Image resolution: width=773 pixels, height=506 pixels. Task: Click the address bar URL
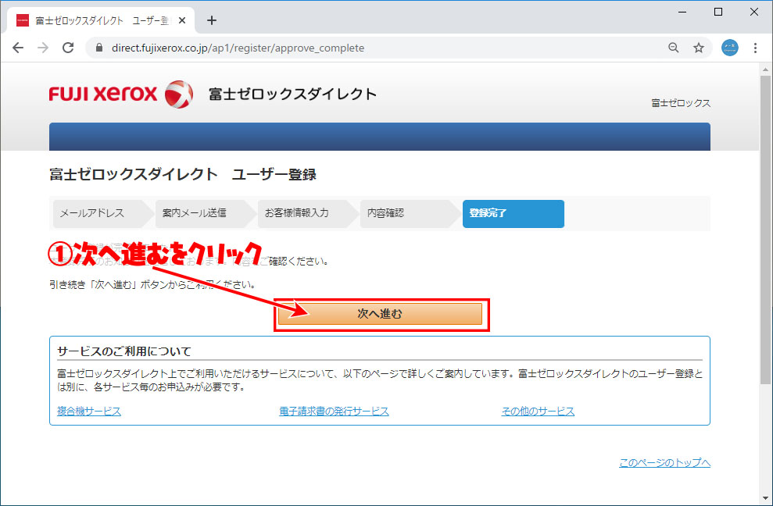238,48
